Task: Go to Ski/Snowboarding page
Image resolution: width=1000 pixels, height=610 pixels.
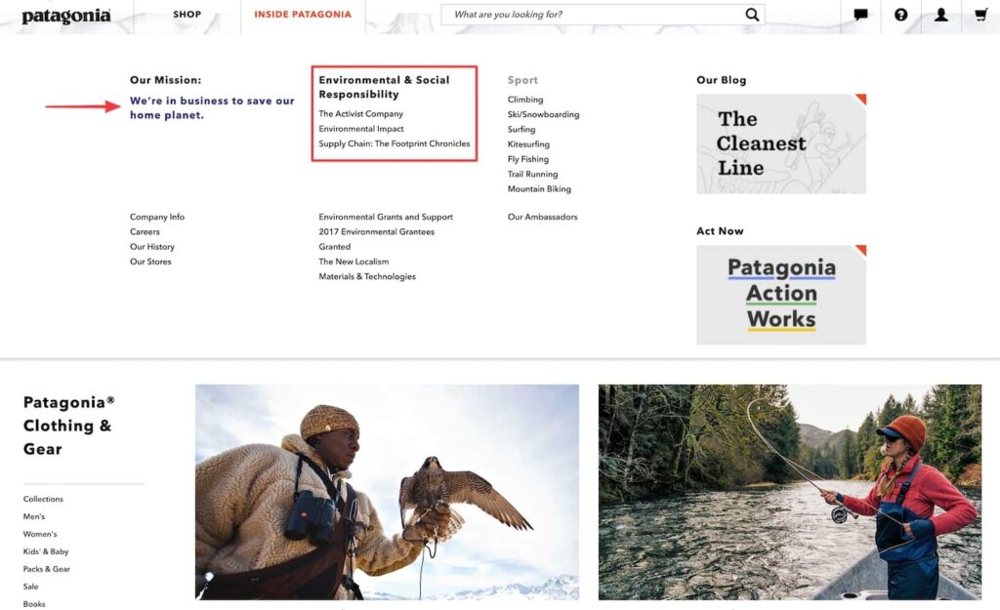Action: point(543,115)
